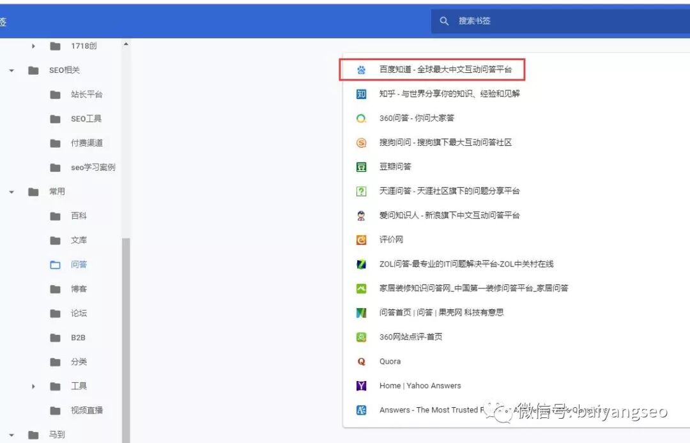Open the B2B folder

pyautogui.click(x=78, y=338)
